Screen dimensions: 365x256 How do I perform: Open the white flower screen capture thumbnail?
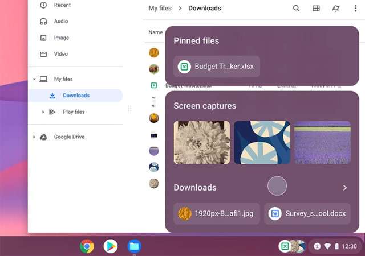pyautogui.click(x=202, y=142)
